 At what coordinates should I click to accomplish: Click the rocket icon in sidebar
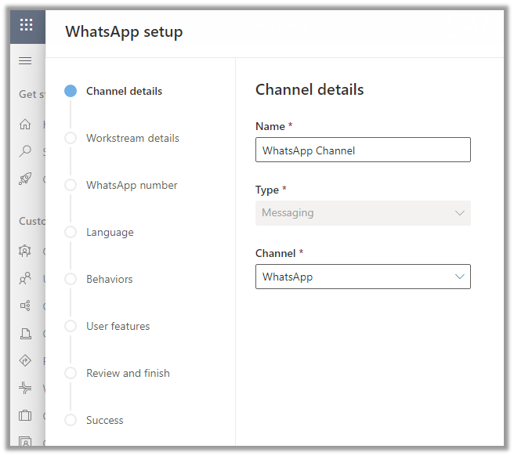26,179
